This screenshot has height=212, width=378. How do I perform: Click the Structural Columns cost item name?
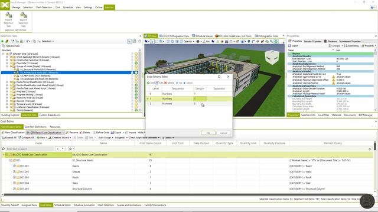[82, 189]
